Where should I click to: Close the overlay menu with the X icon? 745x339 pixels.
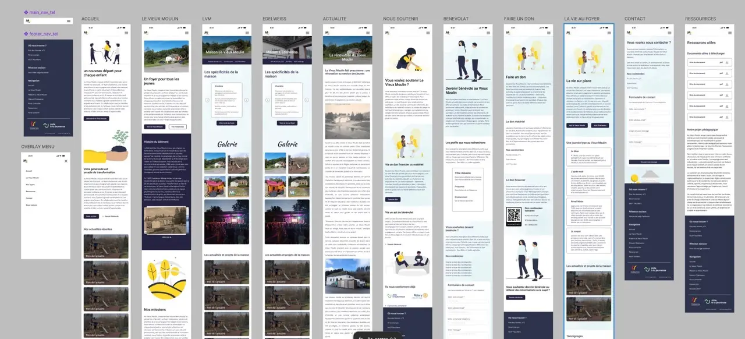[66, 161]
